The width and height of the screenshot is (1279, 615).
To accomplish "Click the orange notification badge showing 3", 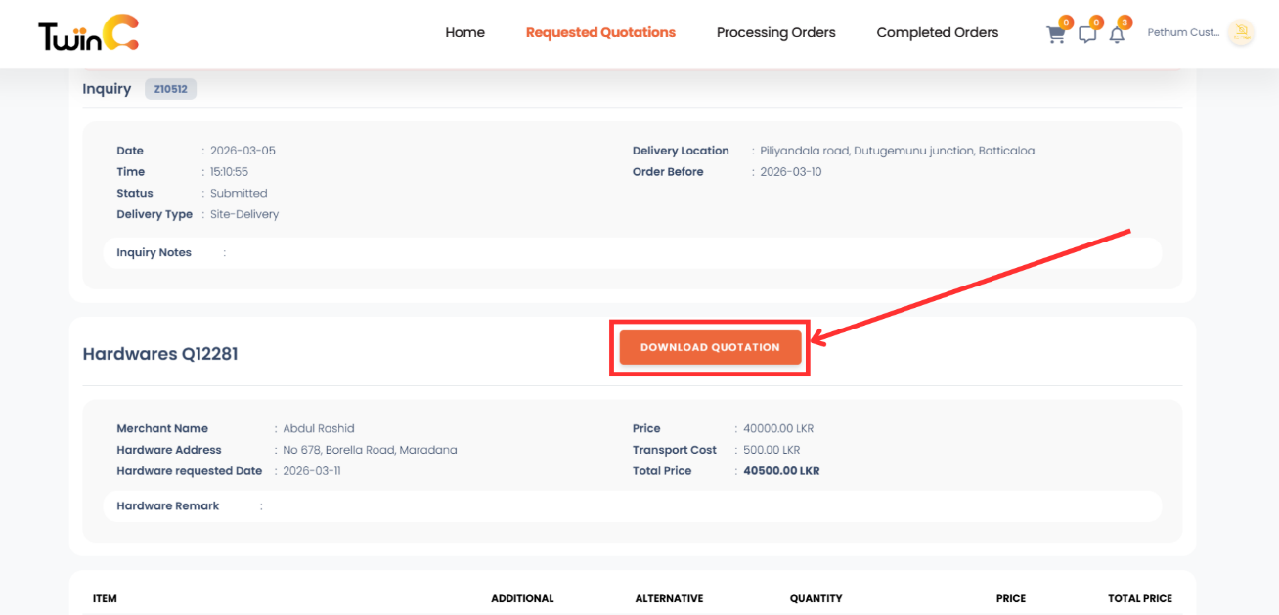I will click(1125, 22).
